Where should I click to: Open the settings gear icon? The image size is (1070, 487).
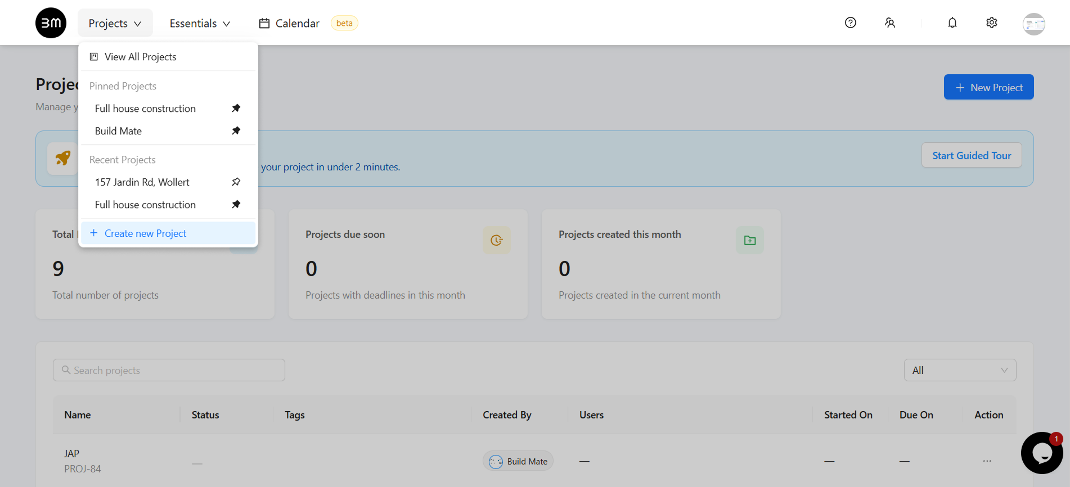(x=992, y=22)
